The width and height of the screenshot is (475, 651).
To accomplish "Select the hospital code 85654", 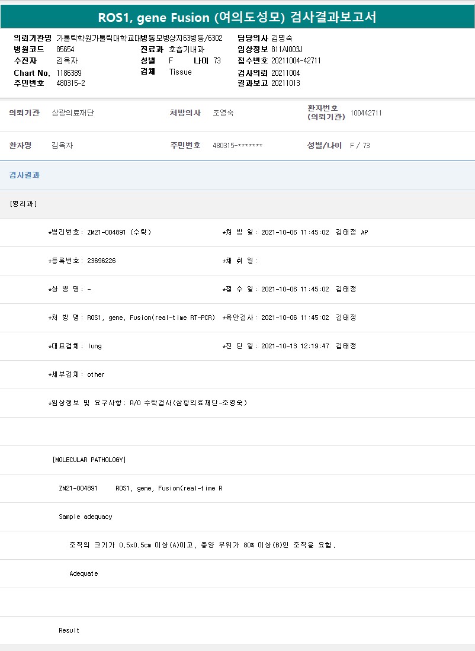I will 65,49.
